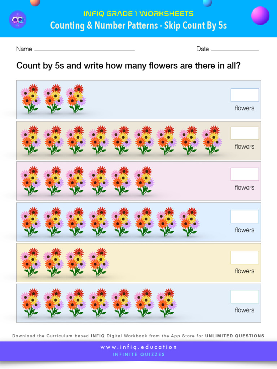Click the INFINITE QUIZZES footer text
The height and width of the screenshot is (369, 277).
tap(138, 355)
